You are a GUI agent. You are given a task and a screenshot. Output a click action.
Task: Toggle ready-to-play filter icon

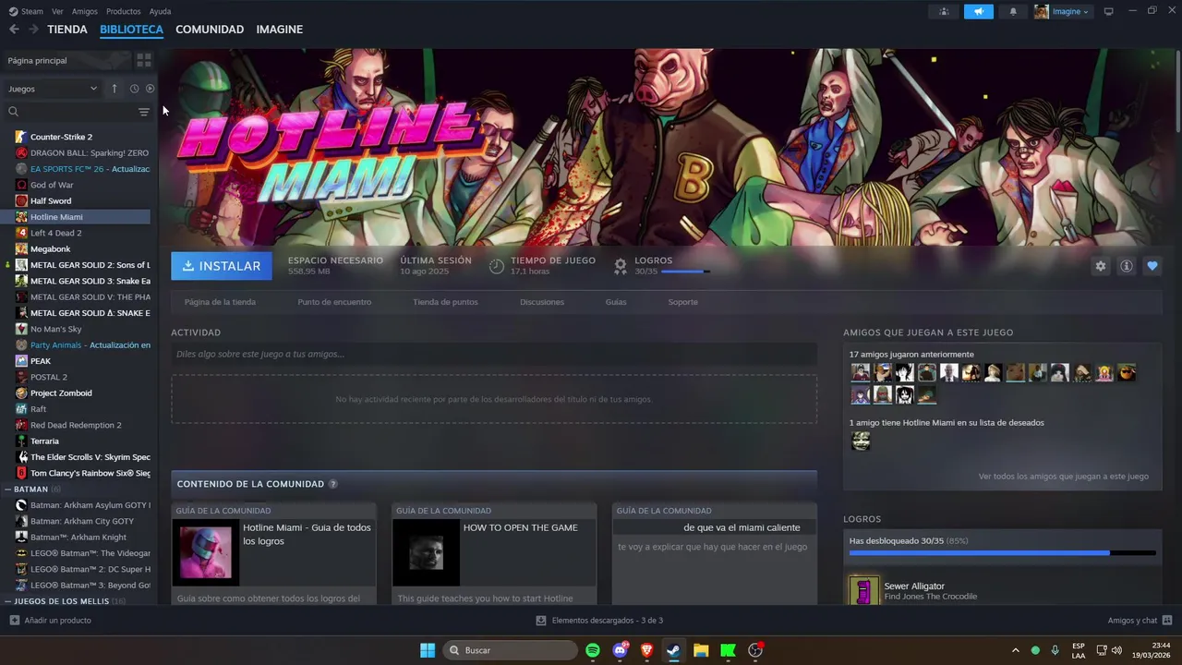click(x=150, y=89)
